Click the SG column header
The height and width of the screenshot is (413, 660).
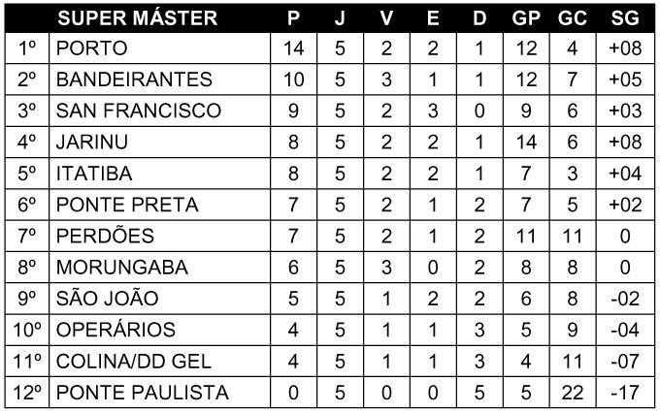625,18
